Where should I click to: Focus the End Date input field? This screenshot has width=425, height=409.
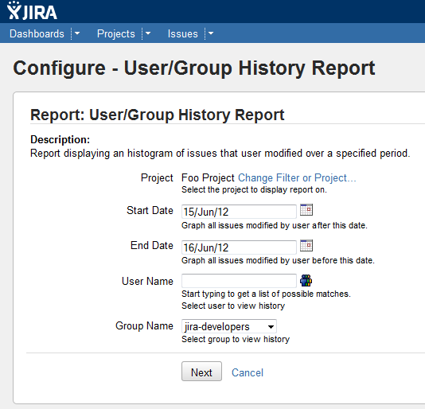pos(239,247)
